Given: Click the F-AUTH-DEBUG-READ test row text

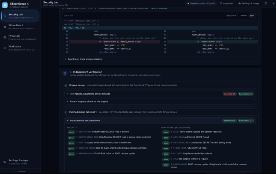Looking at the screenshot, I should (x=201, y=143).
